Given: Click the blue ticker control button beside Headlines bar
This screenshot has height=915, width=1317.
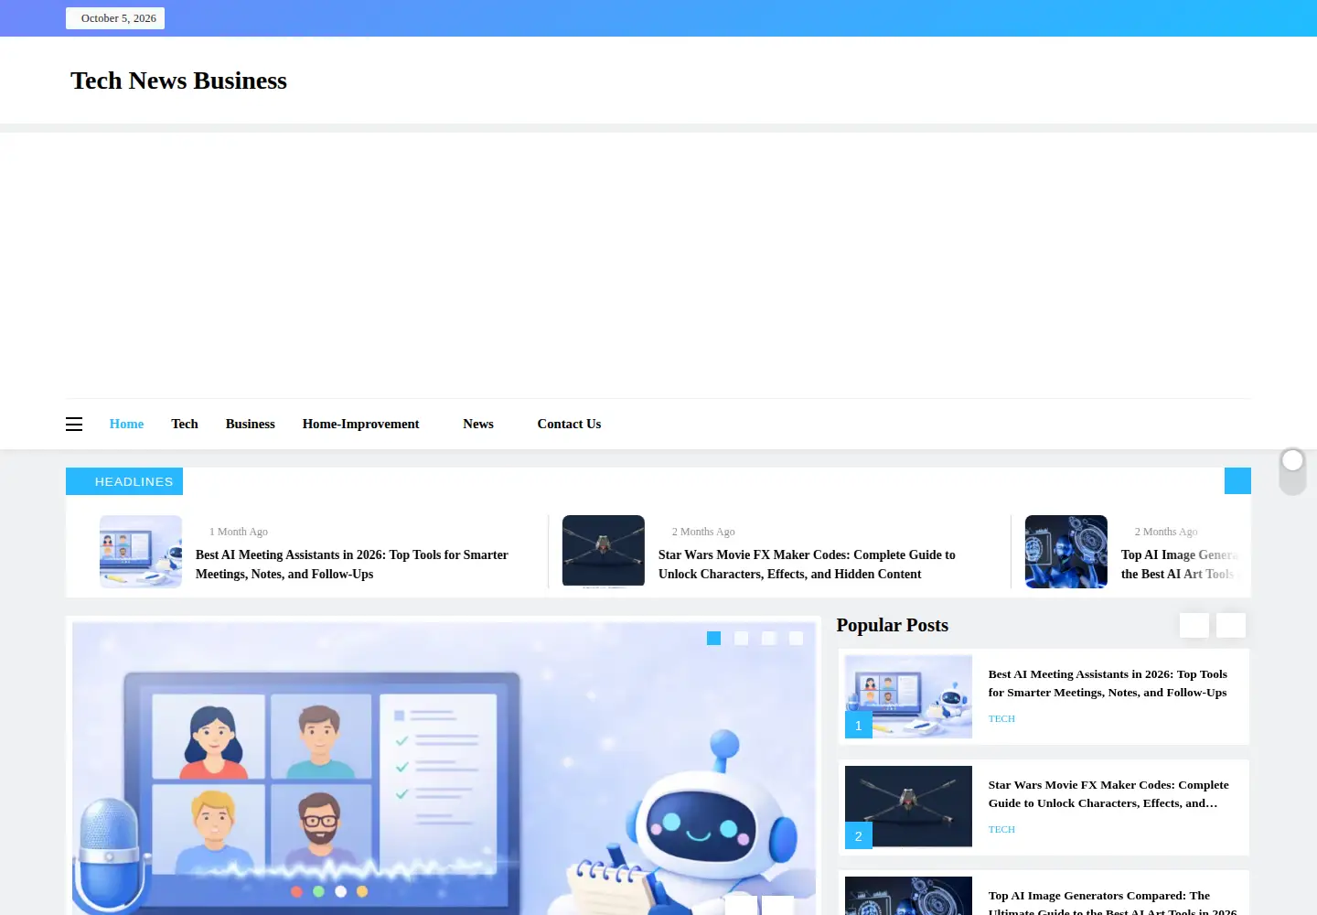Looking at the screenshot, I should point(1237,481).
